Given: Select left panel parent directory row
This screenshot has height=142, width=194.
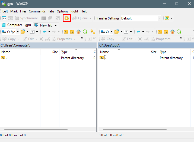Looking at the screenshot, I should pyautogui.click(x=48, y=58).
